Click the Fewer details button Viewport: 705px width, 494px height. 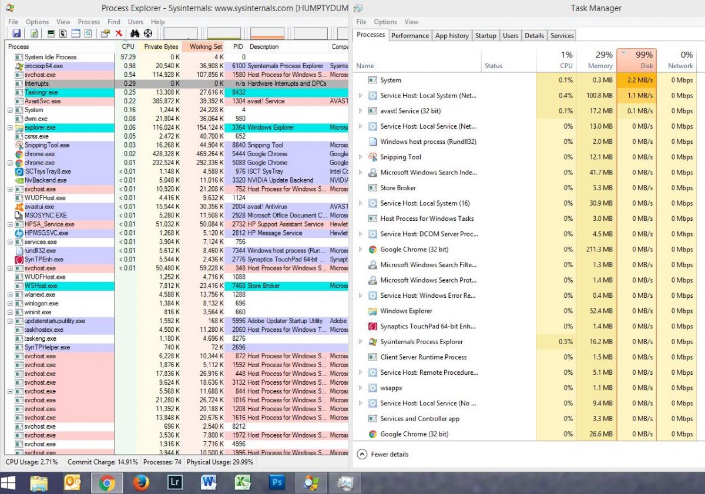point(382,454)
